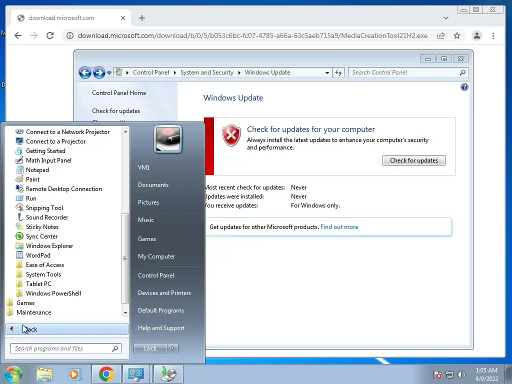Launch Sticky Notes
The image size is (512, 384).
pyautogui.click(x=42, y=226)
